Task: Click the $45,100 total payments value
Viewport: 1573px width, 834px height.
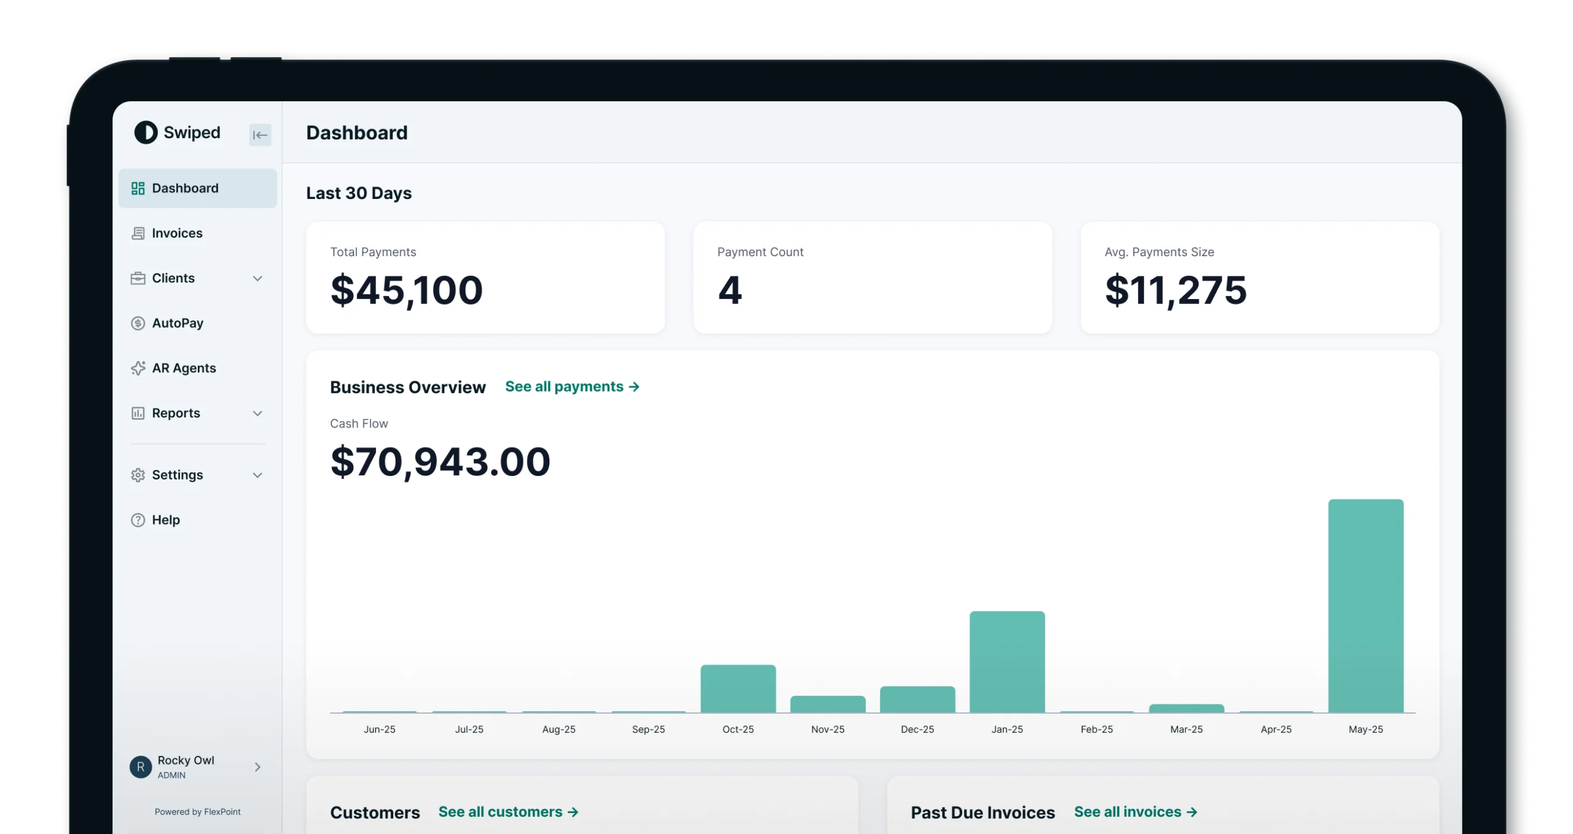Action: 406,290
